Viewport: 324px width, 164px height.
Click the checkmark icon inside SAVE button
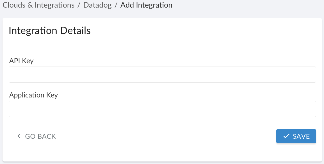[286, 136]
